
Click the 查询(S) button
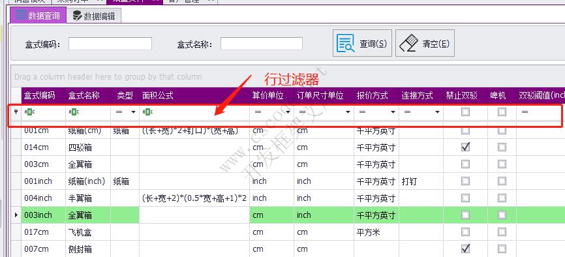pyautogui.click(x=363, y=43)
